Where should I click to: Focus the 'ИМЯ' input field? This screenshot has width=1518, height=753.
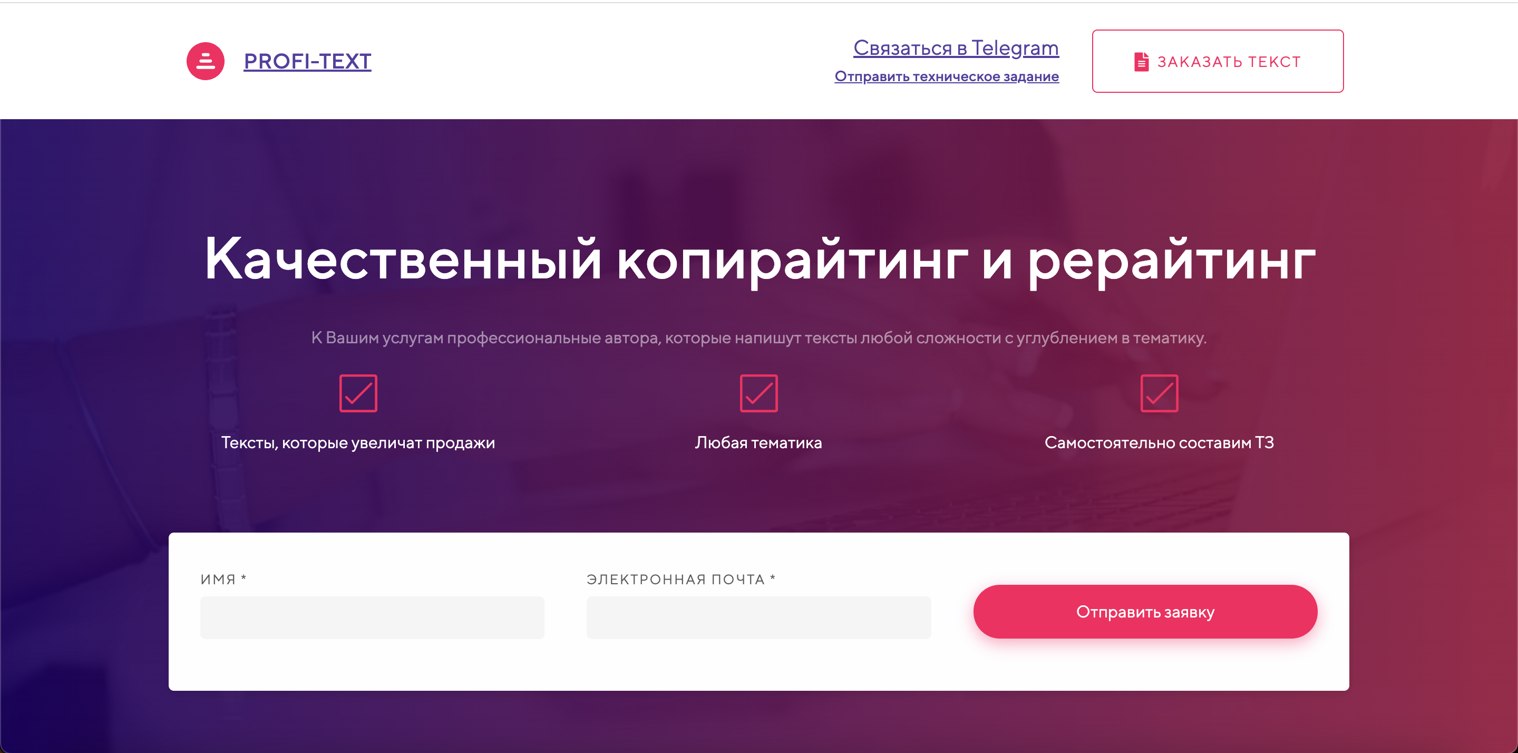(x=372, y=617)
